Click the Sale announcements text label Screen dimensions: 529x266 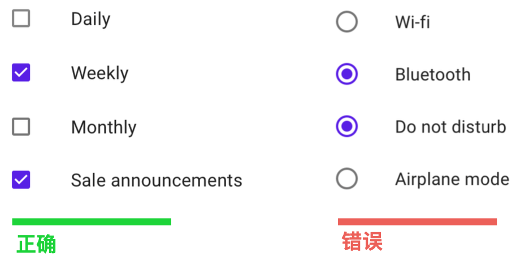[x=157, y=180]
